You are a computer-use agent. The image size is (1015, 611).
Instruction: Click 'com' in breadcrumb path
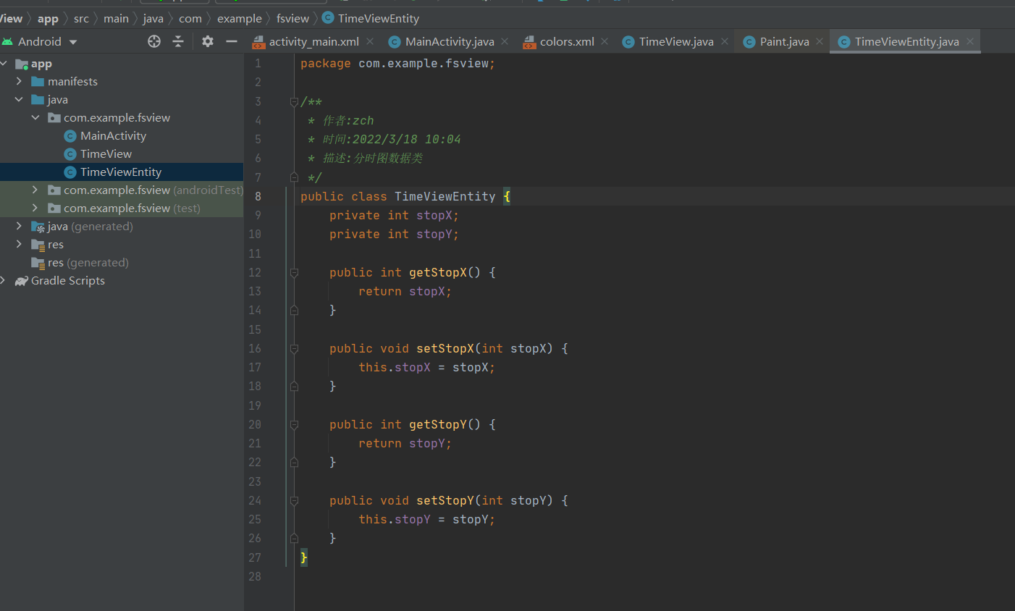[190, 19]
